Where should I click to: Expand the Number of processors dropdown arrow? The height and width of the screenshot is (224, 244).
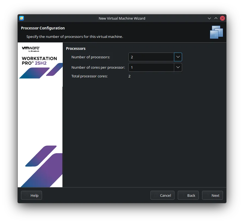[x=178, y=57]
